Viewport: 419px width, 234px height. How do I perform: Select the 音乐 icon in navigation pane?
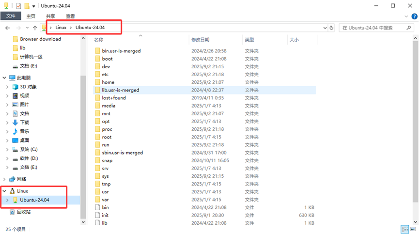[x=15, y=131]
